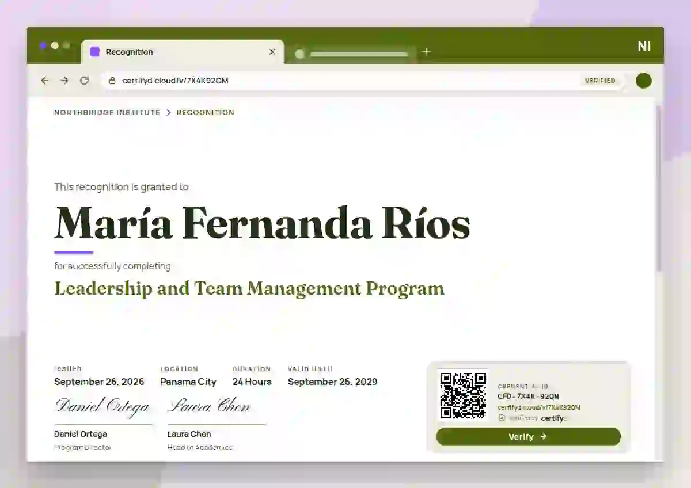Click the green window control dot
The width and height of the screenshot is (691, 488).
[66, 45]
